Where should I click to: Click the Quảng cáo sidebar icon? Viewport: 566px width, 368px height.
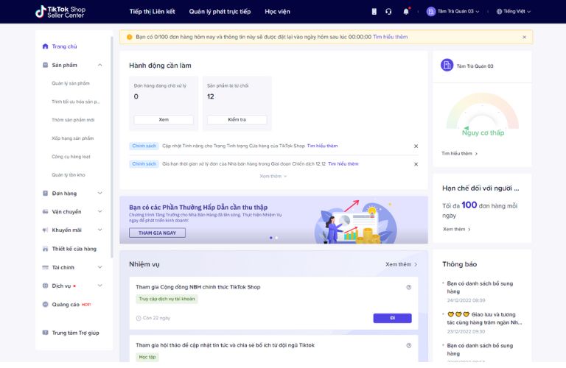click(x=46, y=304)
